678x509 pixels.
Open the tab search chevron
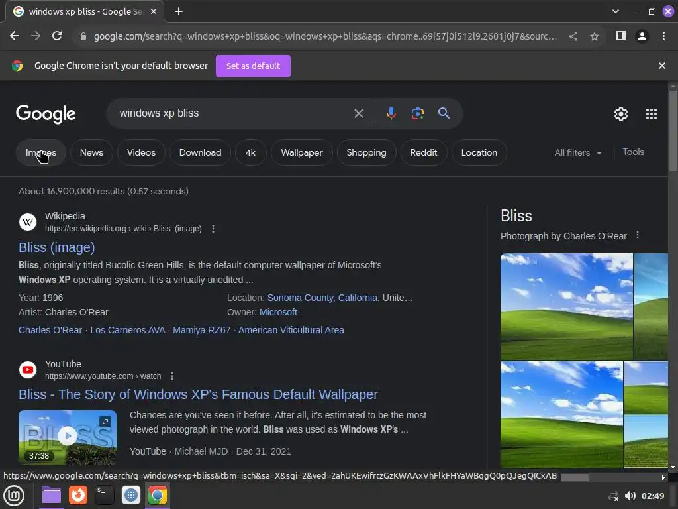pyautogui.click(x=616, y=12)
